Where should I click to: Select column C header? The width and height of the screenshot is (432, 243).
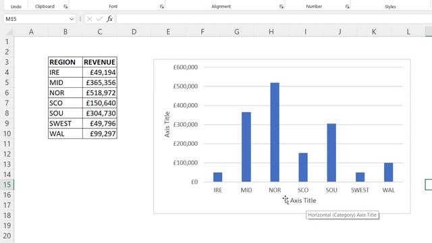point(100,32)
